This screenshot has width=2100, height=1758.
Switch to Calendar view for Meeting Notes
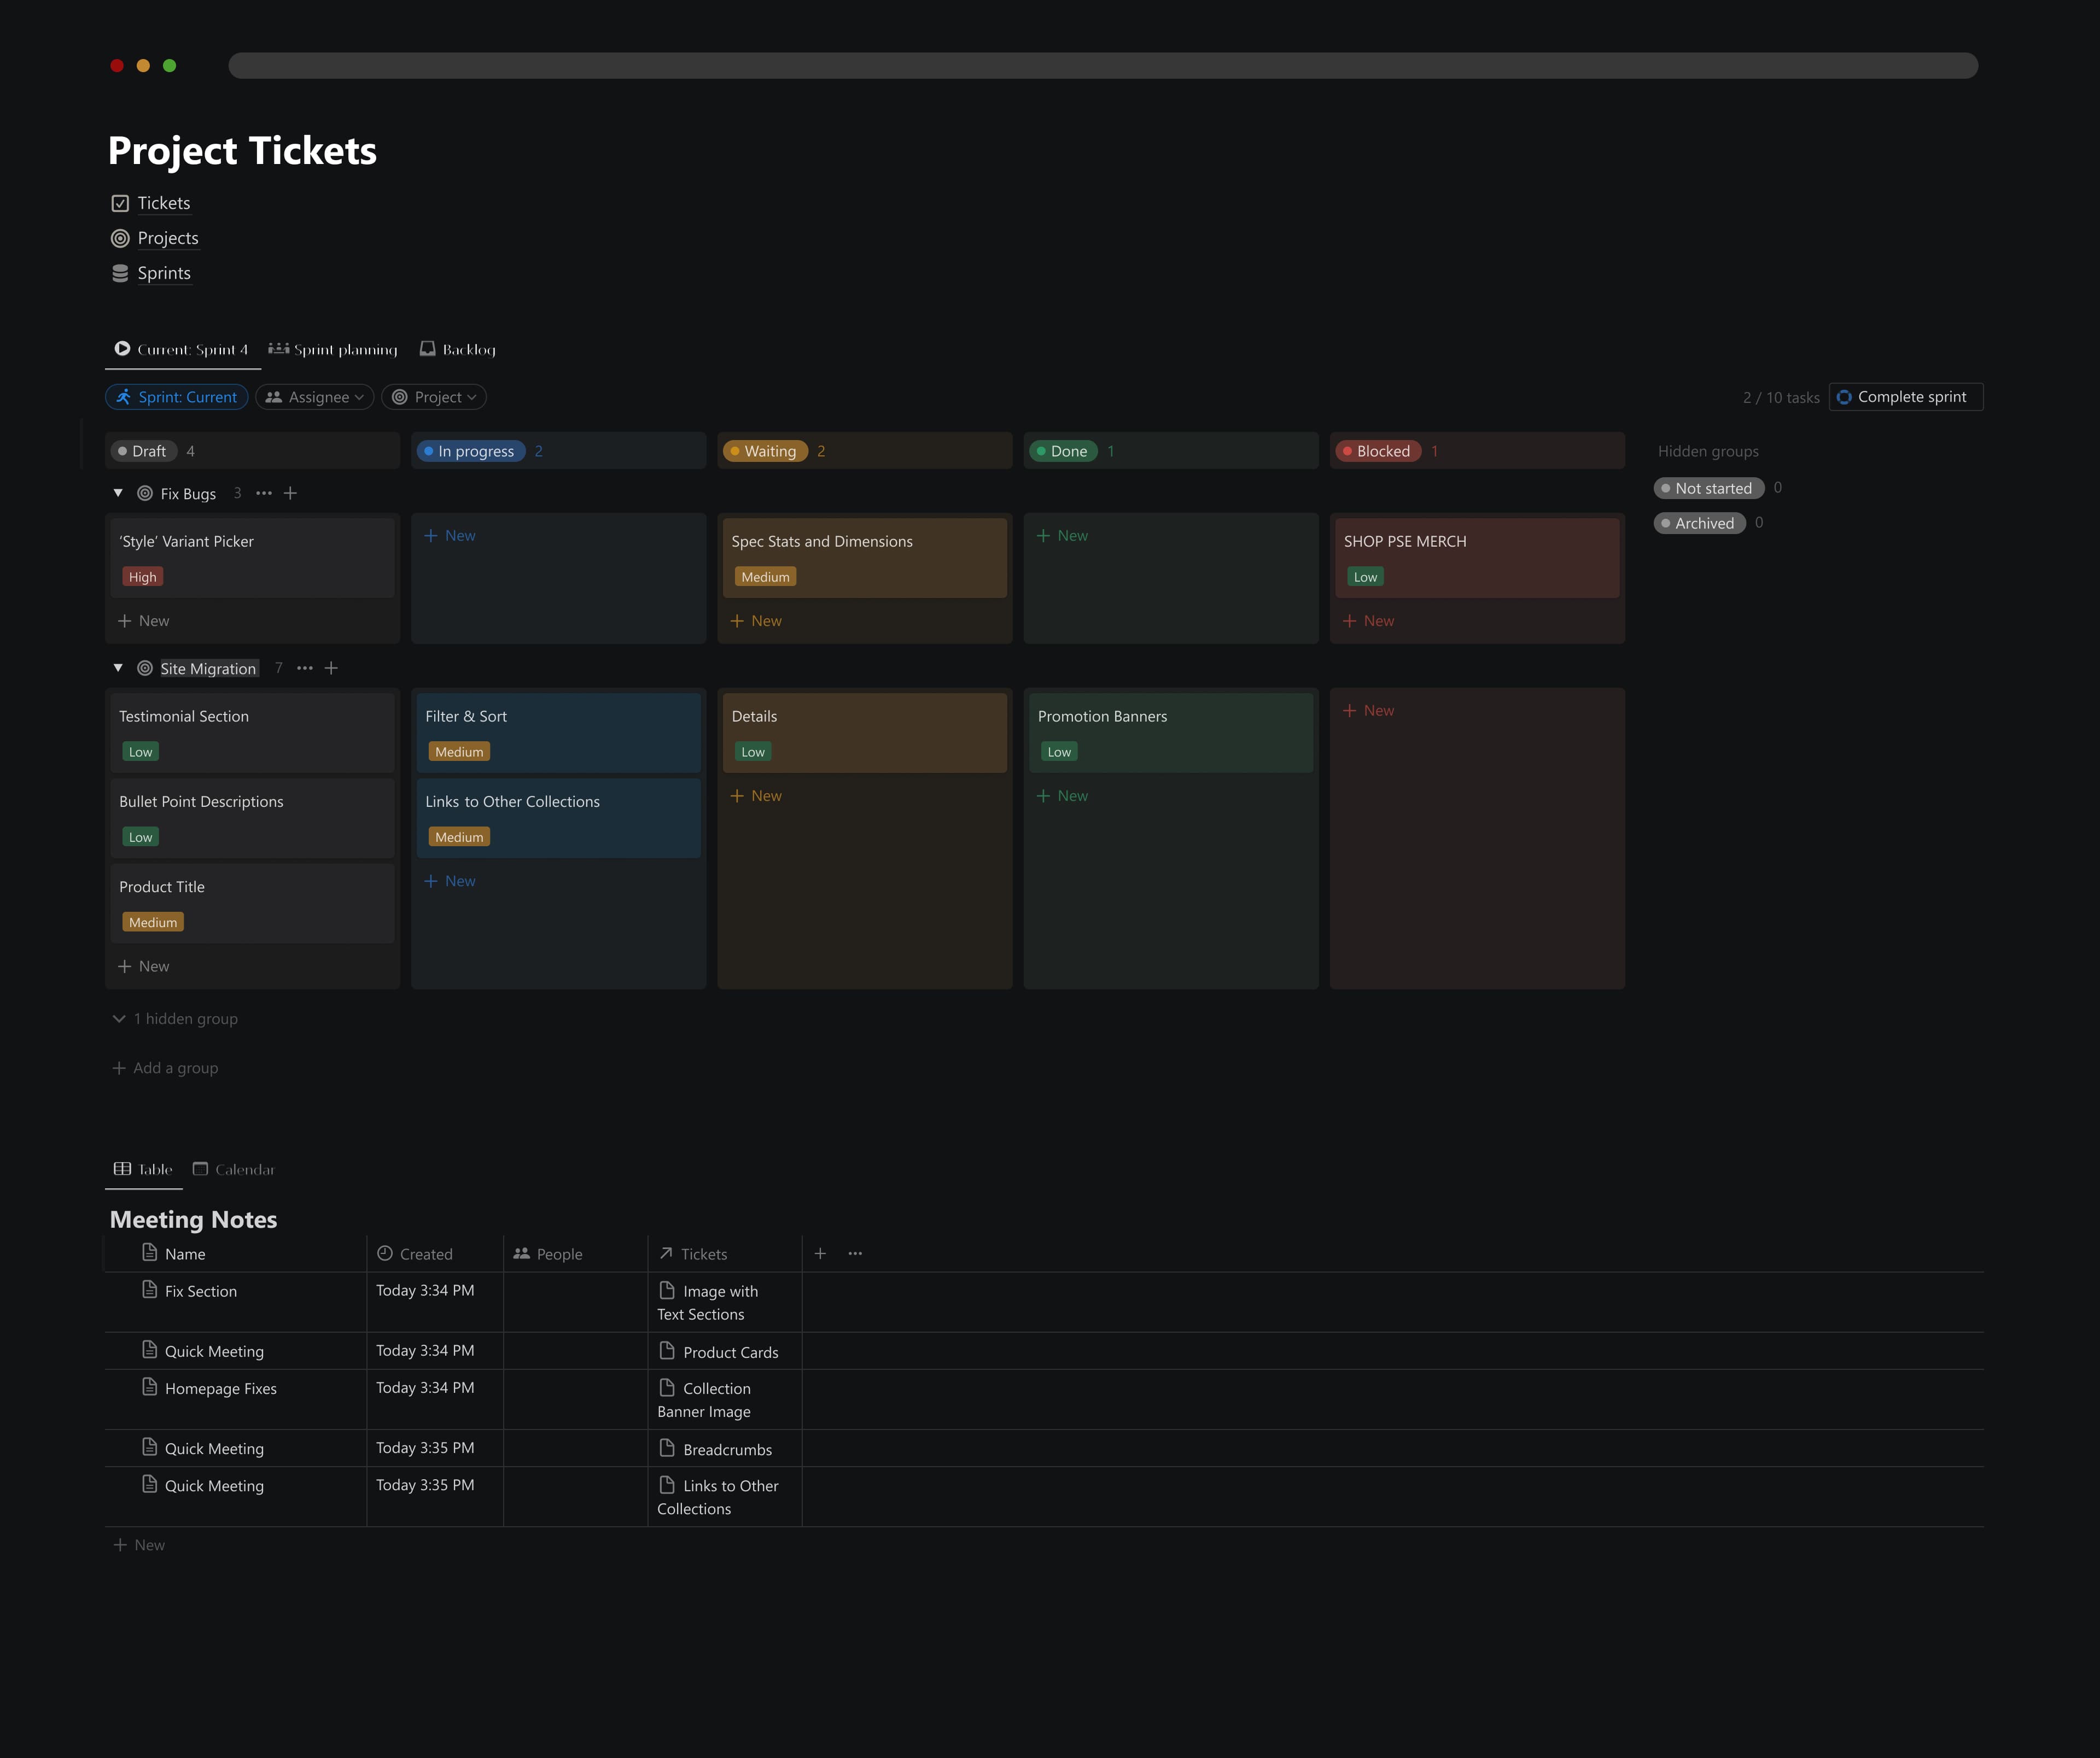click(x=233, y=1169)
